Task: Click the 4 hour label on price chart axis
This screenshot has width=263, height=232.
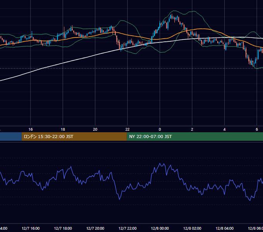Action: (x=224, y=130)
